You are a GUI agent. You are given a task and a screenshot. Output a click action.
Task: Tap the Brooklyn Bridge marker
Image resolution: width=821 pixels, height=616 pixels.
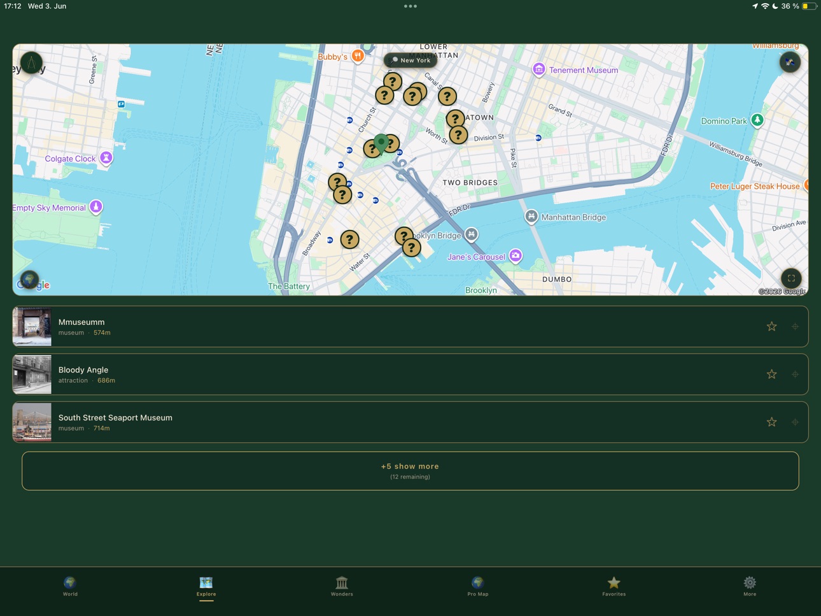tap(471, 234)
